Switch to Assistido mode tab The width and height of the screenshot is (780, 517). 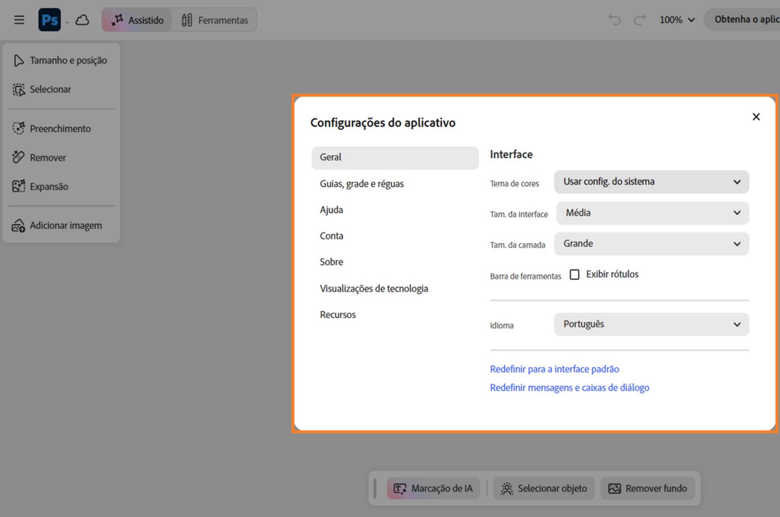(x=137, y=20)
